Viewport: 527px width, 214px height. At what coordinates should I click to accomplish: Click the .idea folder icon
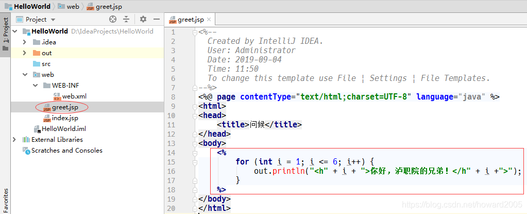pyautogui.click(x=37, y=42)
